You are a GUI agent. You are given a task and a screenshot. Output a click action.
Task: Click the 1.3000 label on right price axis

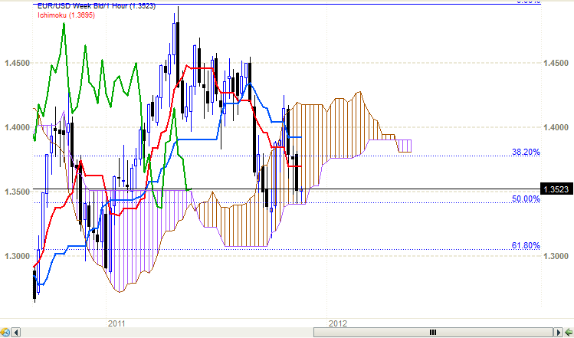point(556,255)
